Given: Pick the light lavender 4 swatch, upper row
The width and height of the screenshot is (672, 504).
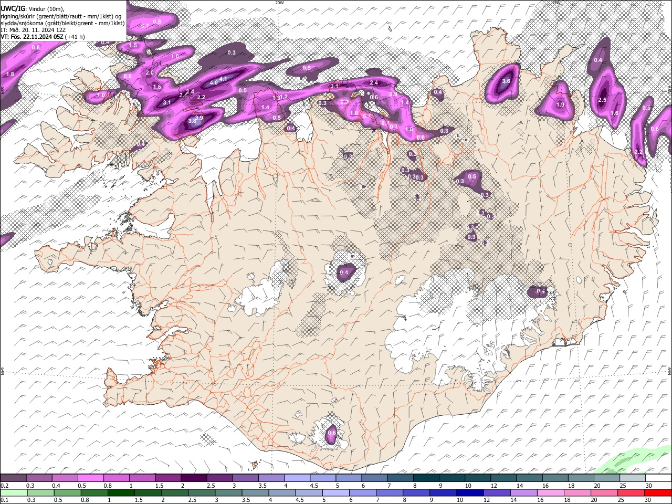Looking at the screenshot, I should (x=297, y=478).
